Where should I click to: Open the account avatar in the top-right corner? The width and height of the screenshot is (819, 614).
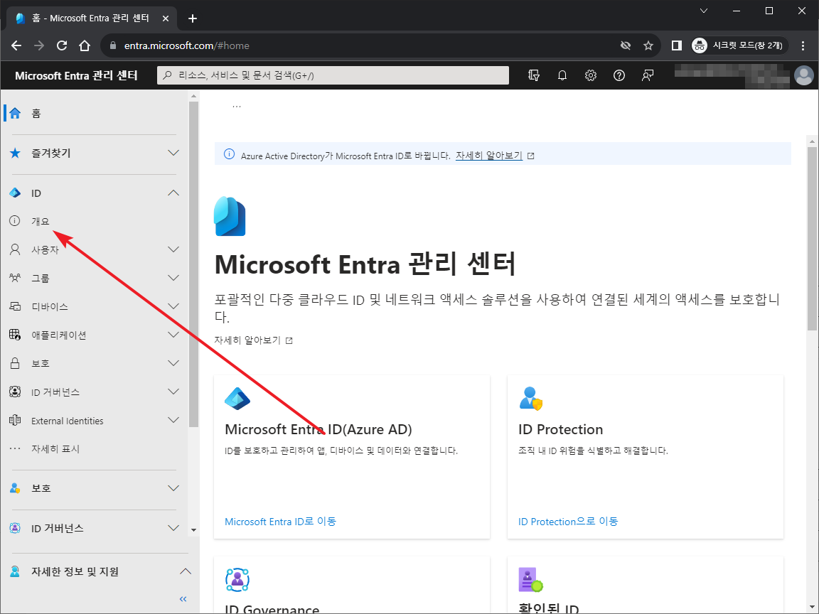coord(803,76)
